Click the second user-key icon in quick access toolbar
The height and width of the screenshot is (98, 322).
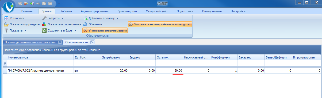[x=26, y=3]
